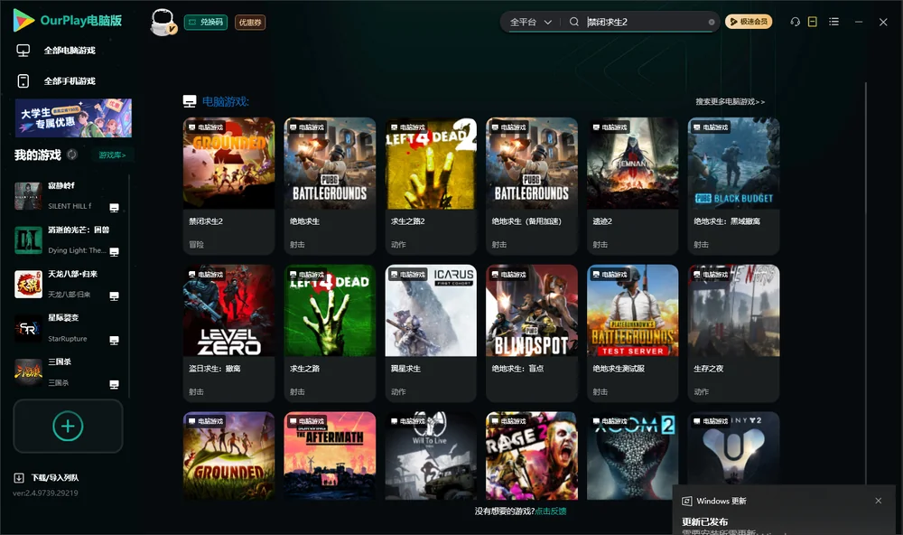Open the 绝地求生:盲点 Blindspot card
The height and width of the screenshot is (535, 903).
coord(532,333)
